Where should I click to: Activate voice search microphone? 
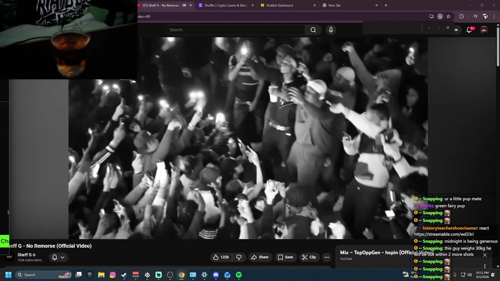[x=331, y=30]
